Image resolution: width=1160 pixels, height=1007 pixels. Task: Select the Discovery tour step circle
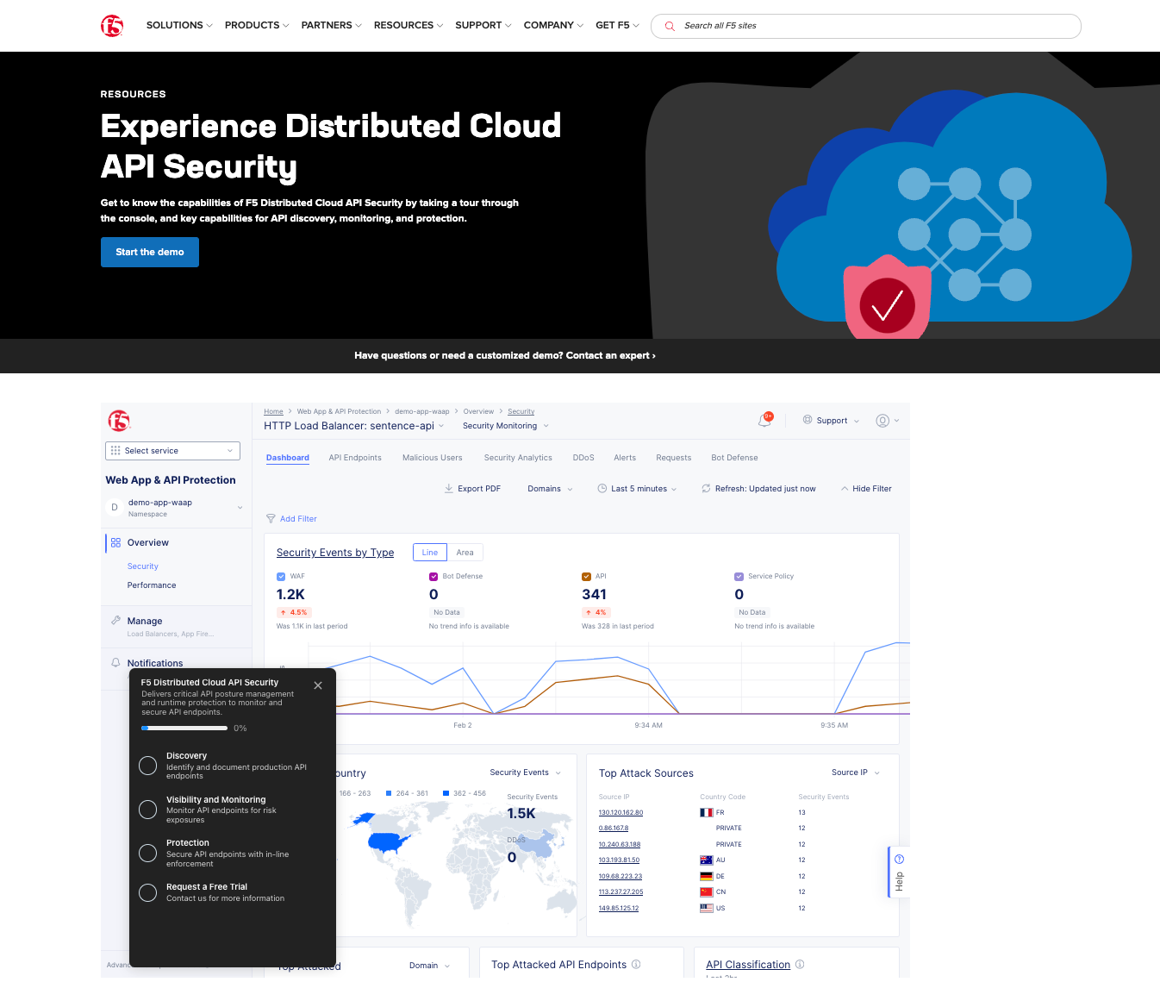pyautogui.click(x=148, y=766)
